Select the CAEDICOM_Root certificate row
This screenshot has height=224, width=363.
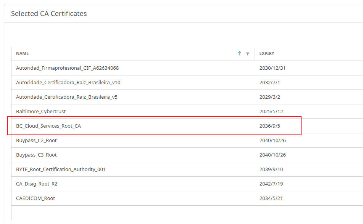(x=187, y=198)
